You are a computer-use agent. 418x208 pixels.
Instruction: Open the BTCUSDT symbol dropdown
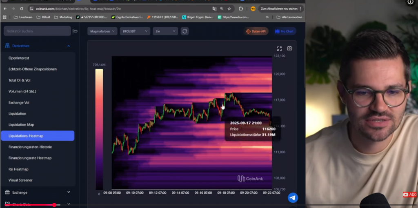pos(135,31)
